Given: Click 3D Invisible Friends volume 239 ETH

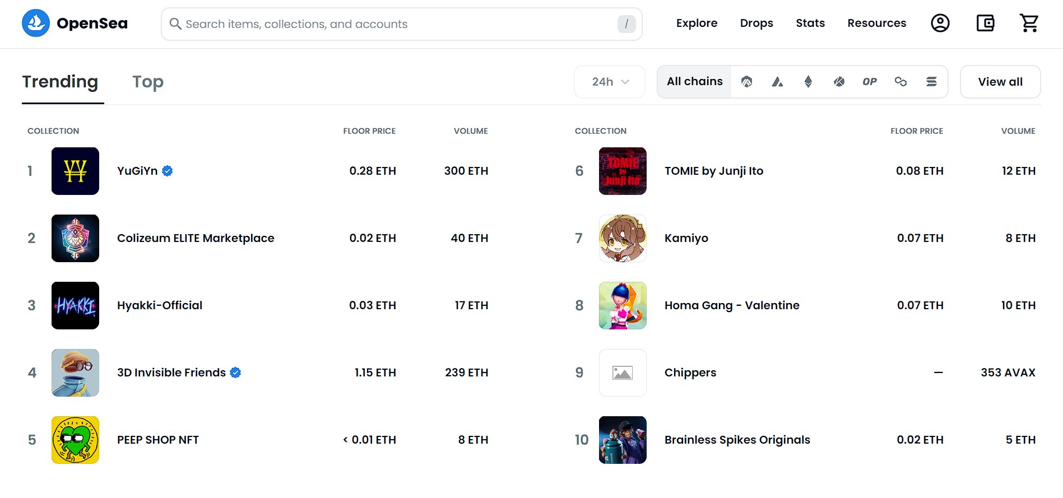Looking at the screenshot, I should pyautogui.click(x=467, y=373).
